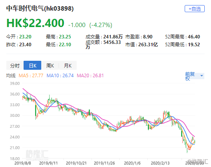
Task: Click the MA10 : 26.74 indicator label
Action: (60, 76)
